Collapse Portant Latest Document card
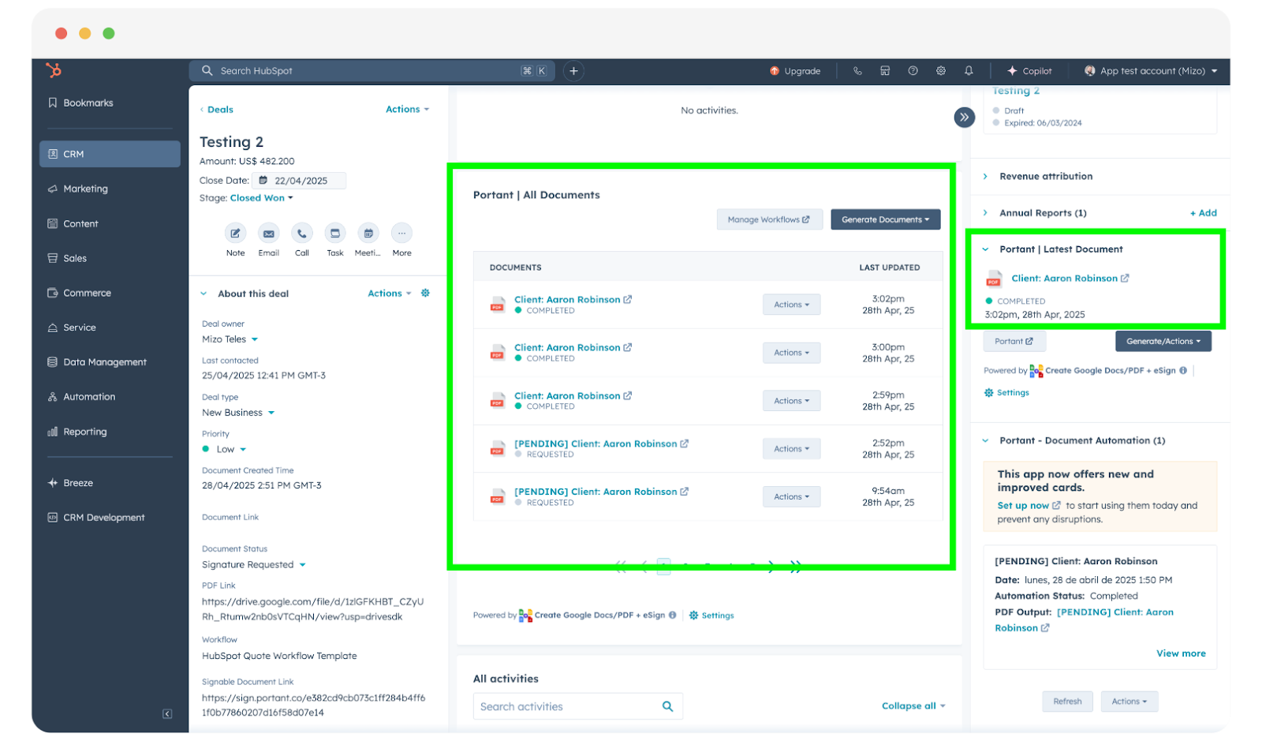1262x741 pixels. pyautogui.click(x=986, y=249)
